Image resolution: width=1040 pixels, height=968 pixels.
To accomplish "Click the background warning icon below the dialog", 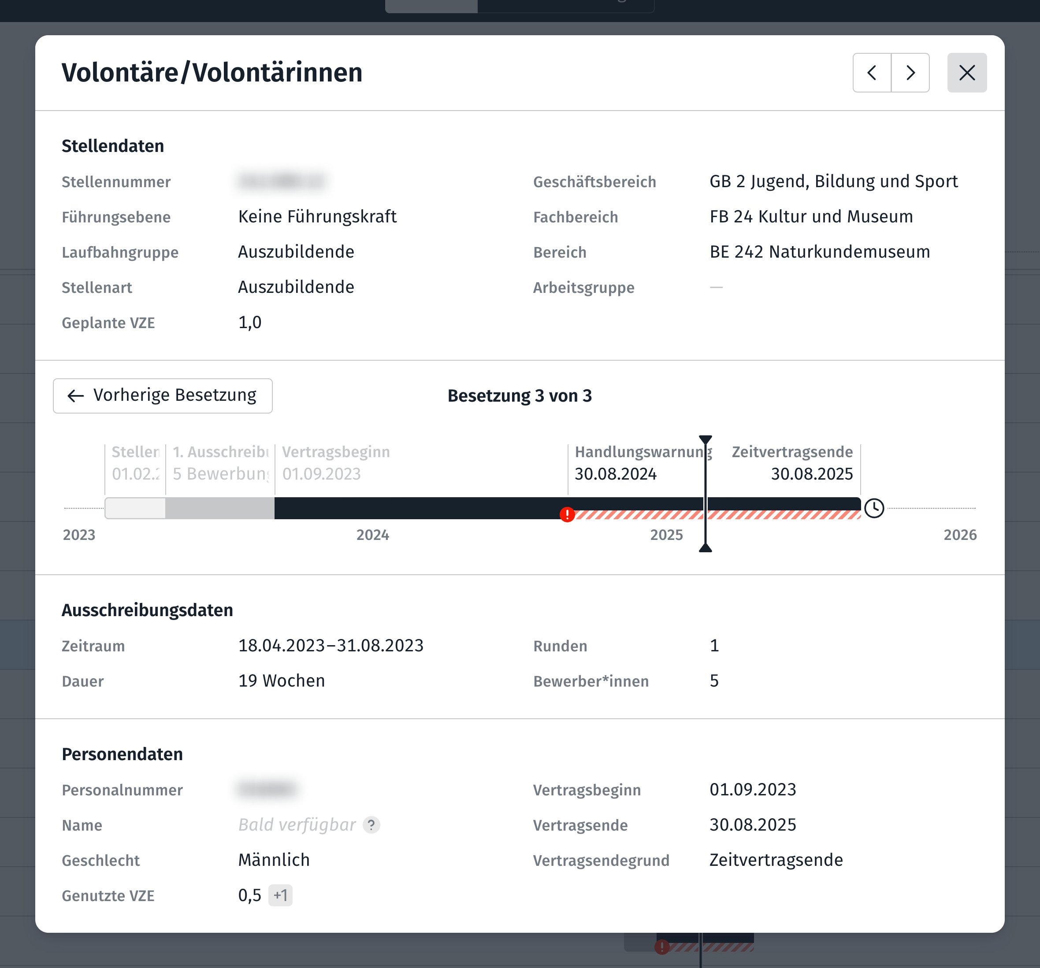I will point(662,946).
